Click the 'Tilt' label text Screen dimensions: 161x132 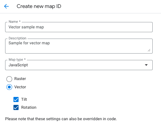point(24,99)
